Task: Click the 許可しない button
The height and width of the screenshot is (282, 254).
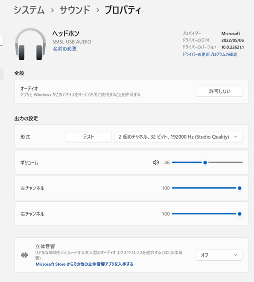Action: [219, 91]
